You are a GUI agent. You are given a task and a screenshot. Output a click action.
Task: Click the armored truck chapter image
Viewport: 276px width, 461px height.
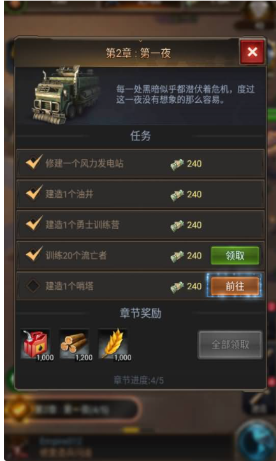pyautogui.click(x=65, y=94)
